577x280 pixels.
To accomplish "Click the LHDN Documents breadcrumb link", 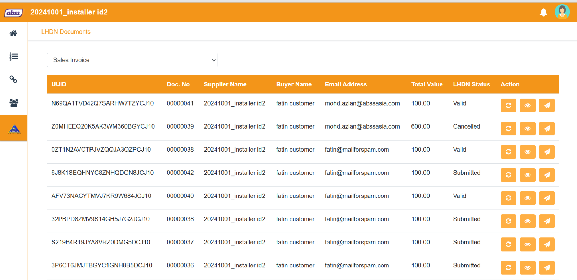I will [x=66, y=32].
